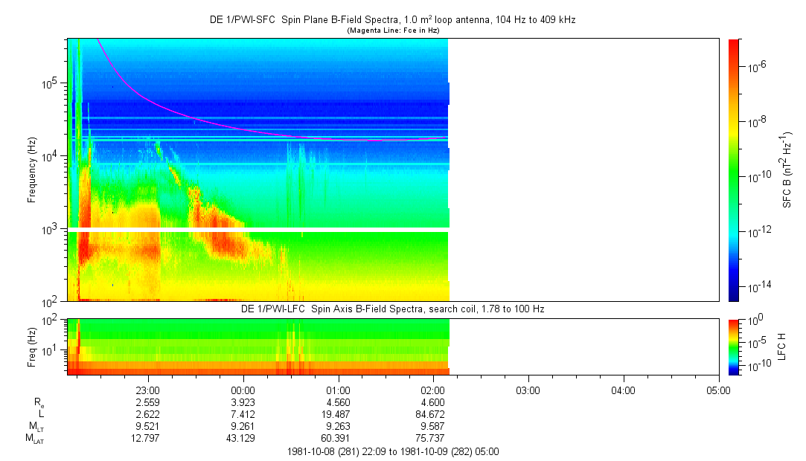This screenshot has height=461, width=806.
Task: Click the 03:00 time axis label
Action: click(528, 390)
